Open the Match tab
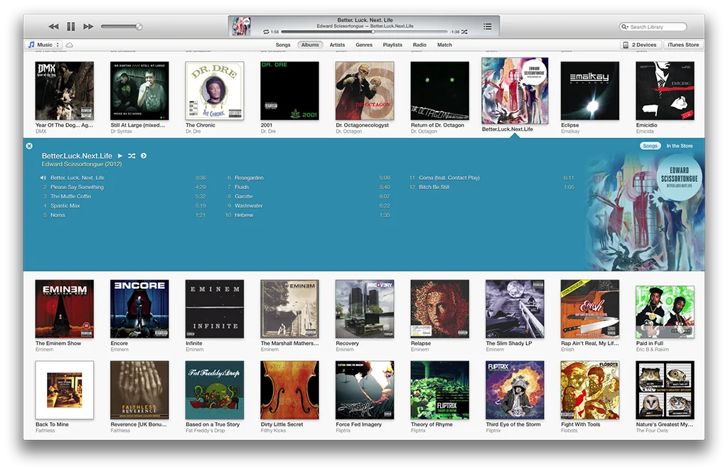728x472 pixels. coord(444,45)
